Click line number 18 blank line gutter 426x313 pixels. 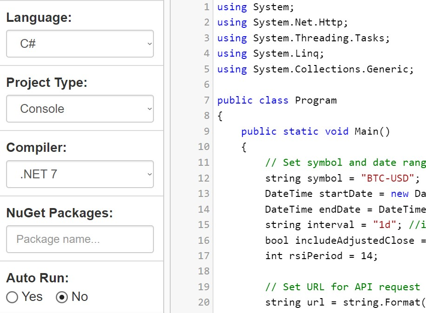click(204, 271)
